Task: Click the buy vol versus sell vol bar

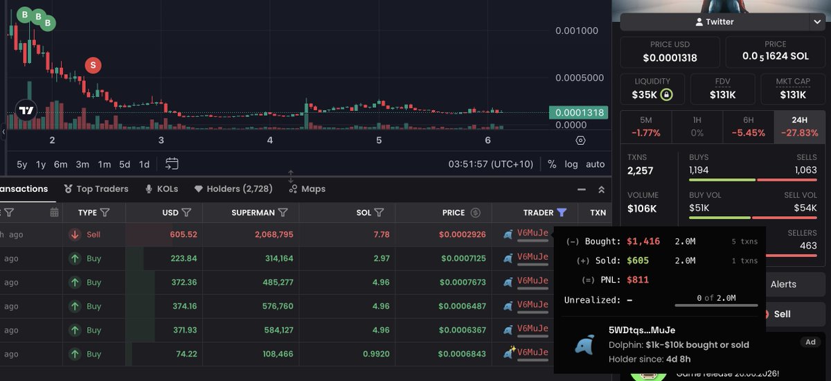Action: [x=753, y=218]
